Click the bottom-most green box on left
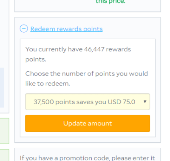 5,155
